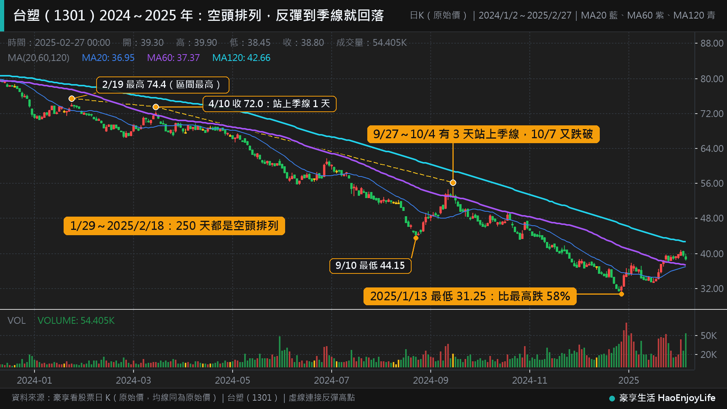The image size is (727, 409).
Task: Click the orange marker dot at 4/10
Action: (x=156, y=107)
